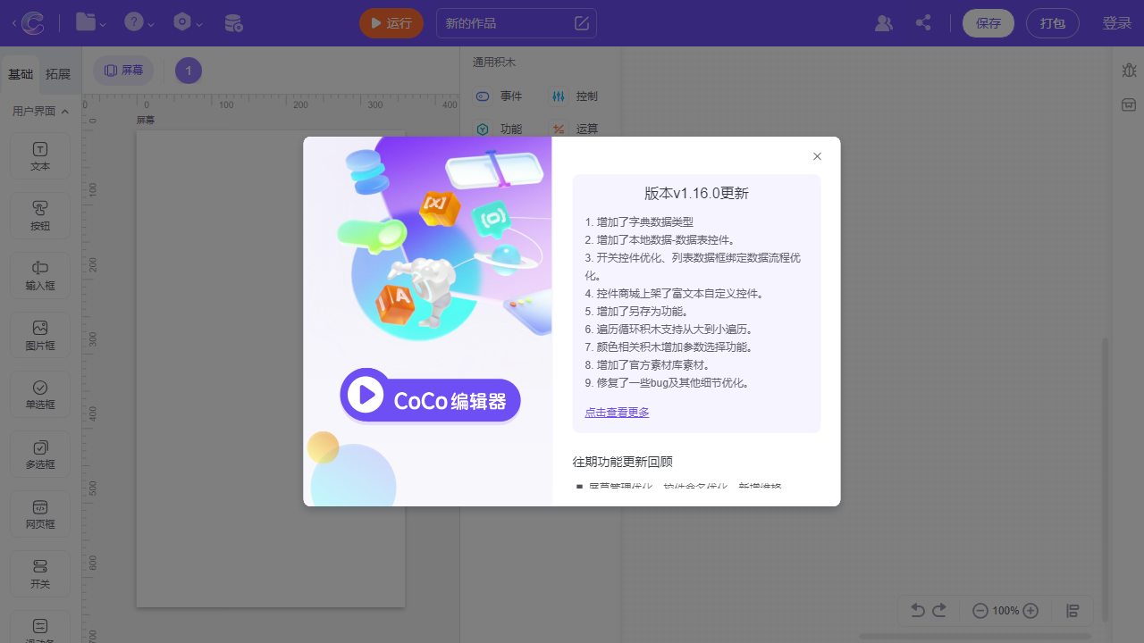Click the debug bug icon

click(x=1129, y=70)
